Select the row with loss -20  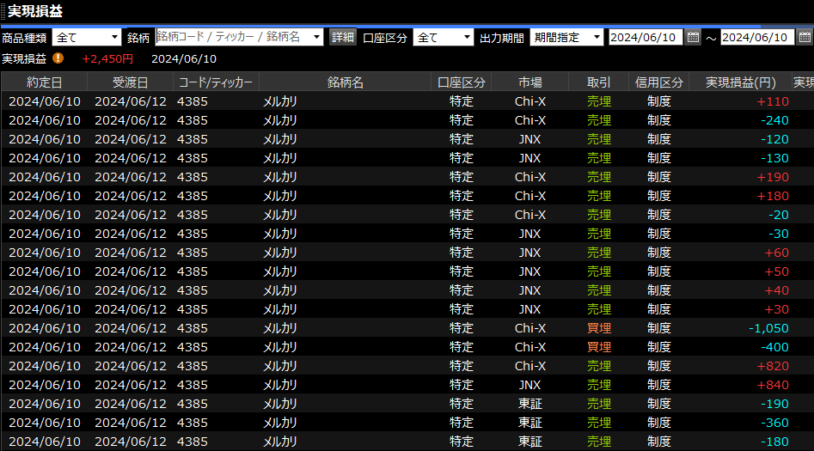coord(407,215)
